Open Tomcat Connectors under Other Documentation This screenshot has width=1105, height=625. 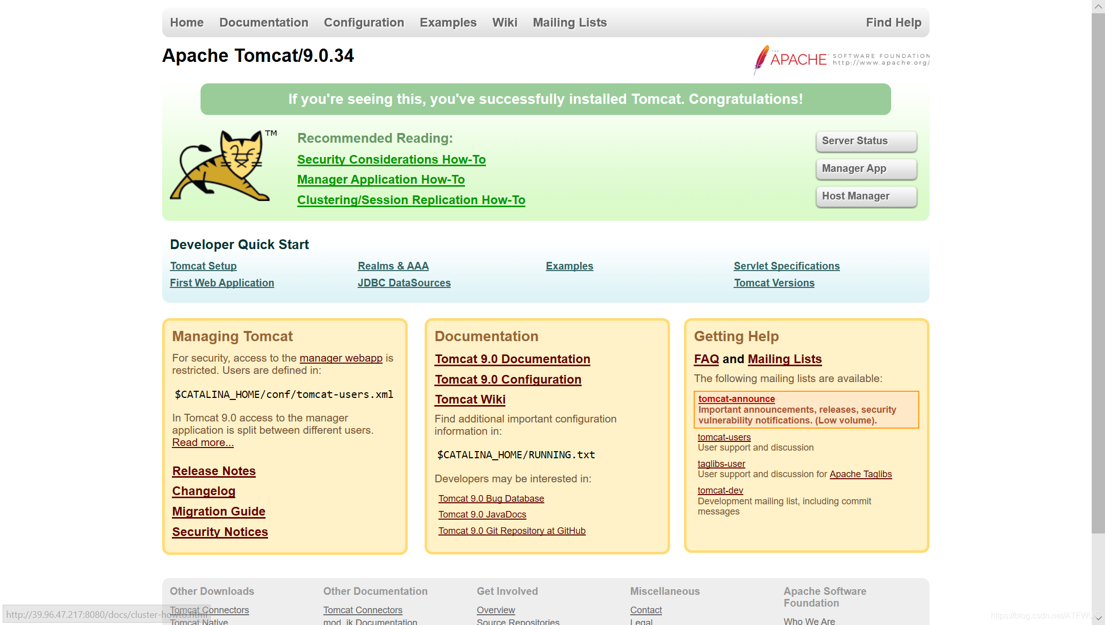click(x=363, y=610)
